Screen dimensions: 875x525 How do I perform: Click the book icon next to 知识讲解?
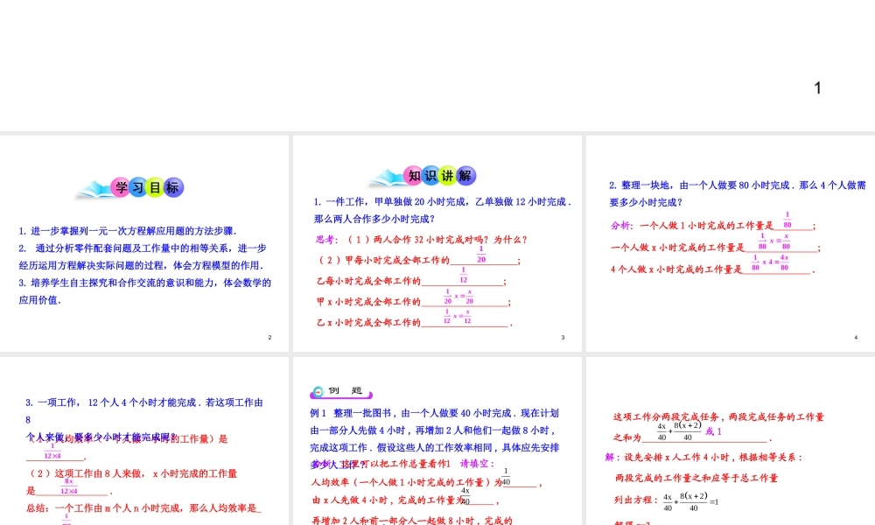coord(389,178)
